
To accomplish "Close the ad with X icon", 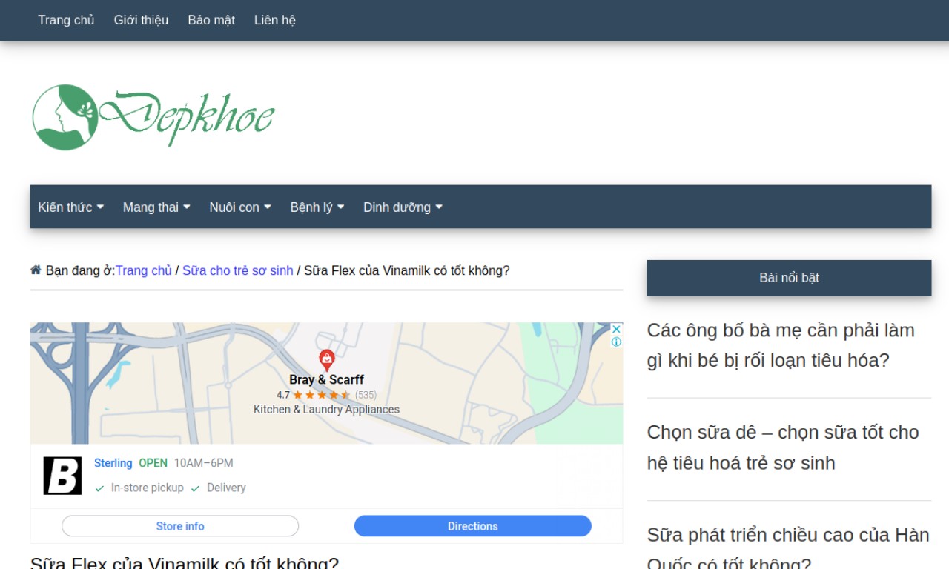I will pyautogui.click(x=616, y=329).
